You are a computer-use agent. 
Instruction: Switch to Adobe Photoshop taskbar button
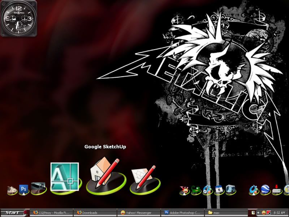pos(183,213)
